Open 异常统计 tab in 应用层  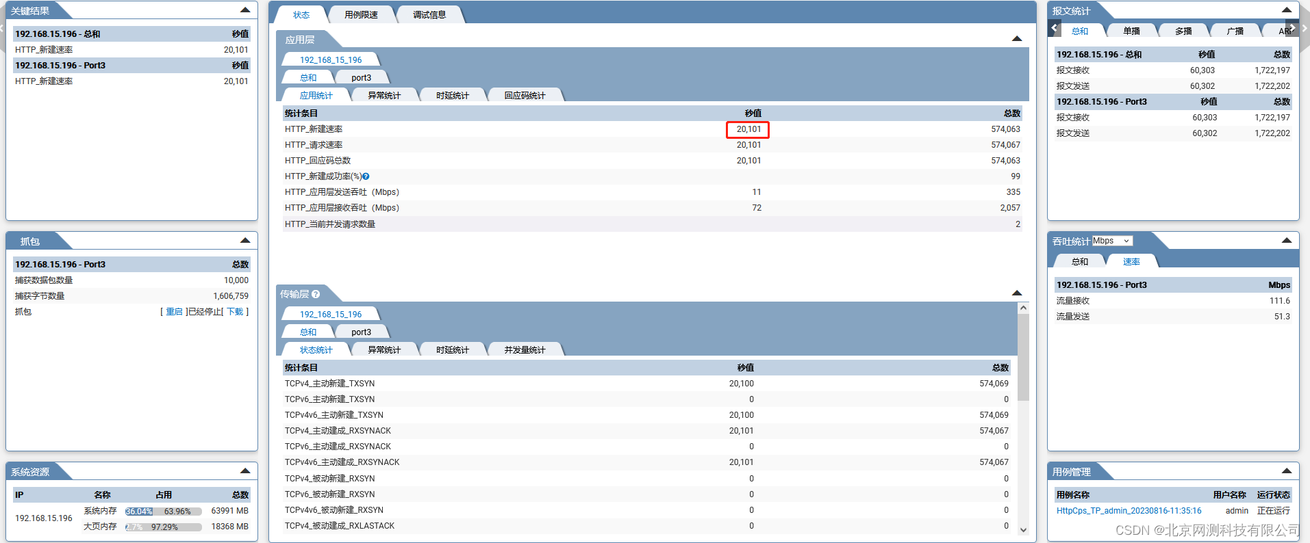[384, 96]
